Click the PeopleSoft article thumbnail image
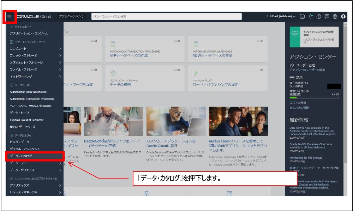The image size is (353, 212). [x=113, y=121]
